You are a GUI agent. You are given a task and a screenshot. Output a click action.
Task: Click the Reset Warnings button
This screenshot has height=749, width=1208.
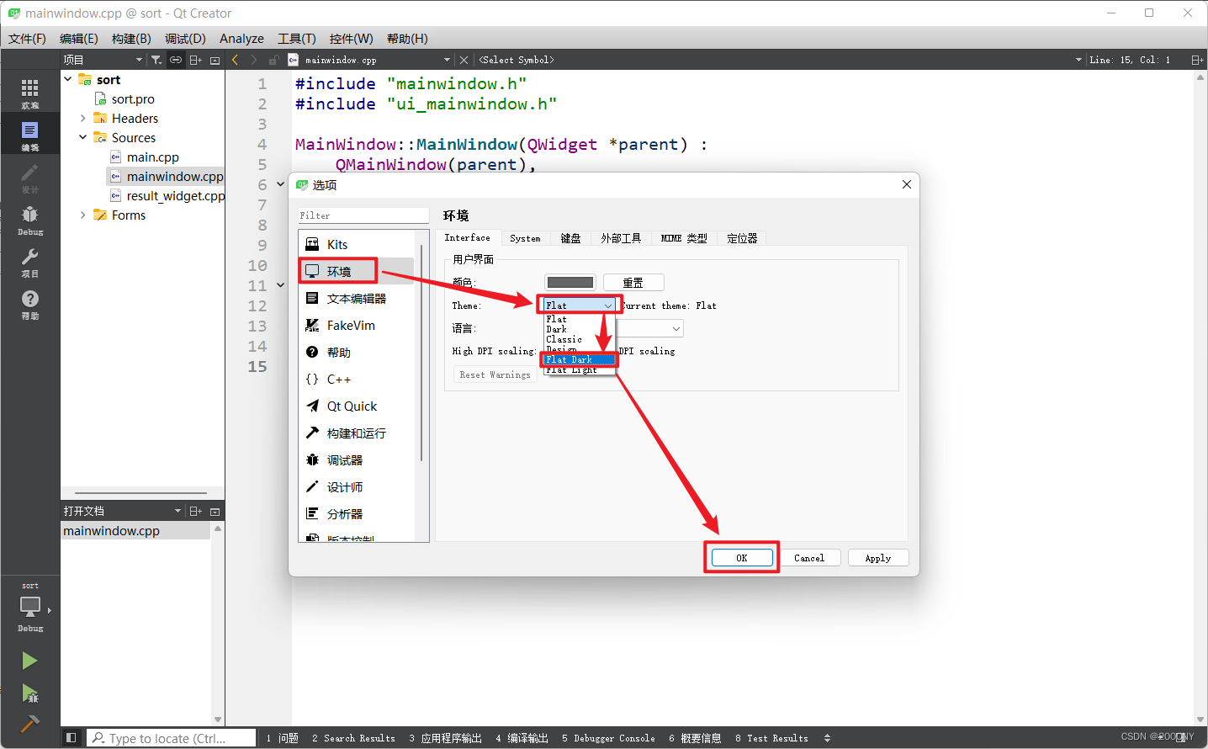point(495,374)
